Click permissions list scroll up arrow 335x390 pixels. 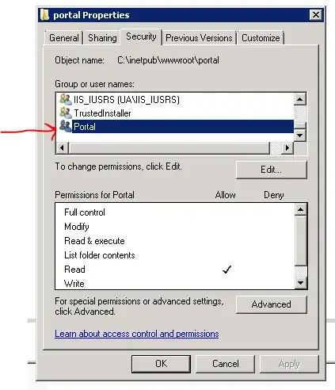[x=300, y=210]
